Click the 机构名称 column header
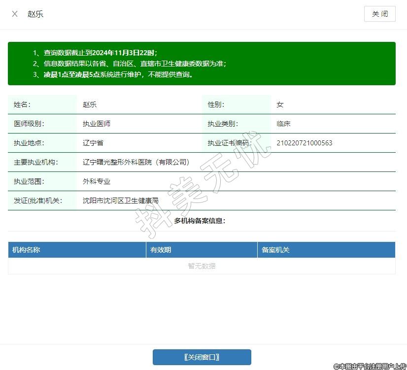This screenshot has height=370, width=407. click(27, 250)
